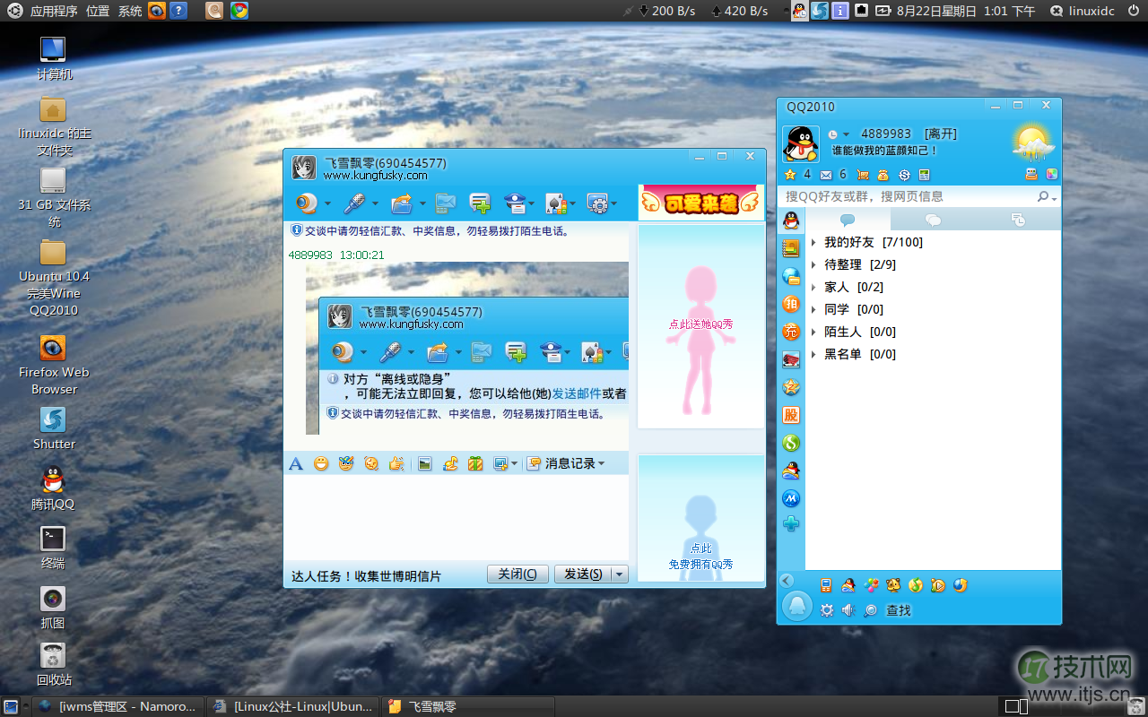
Task: Open the report police hat dropdown arrow
Action: coord(532,204)
